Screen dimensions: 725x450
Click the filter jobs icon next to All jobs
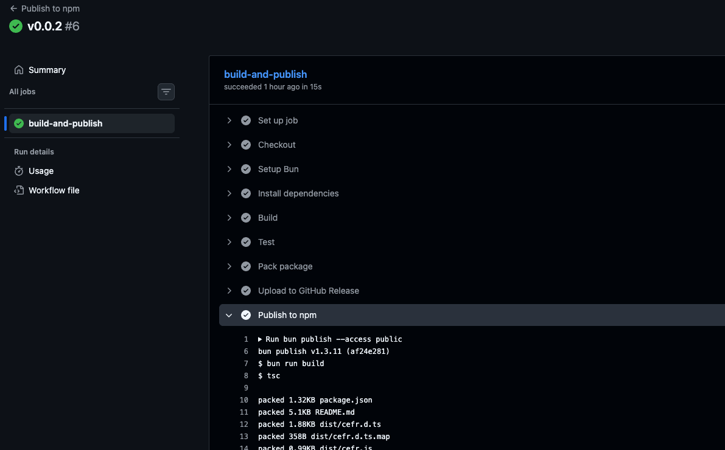point(166,91)
